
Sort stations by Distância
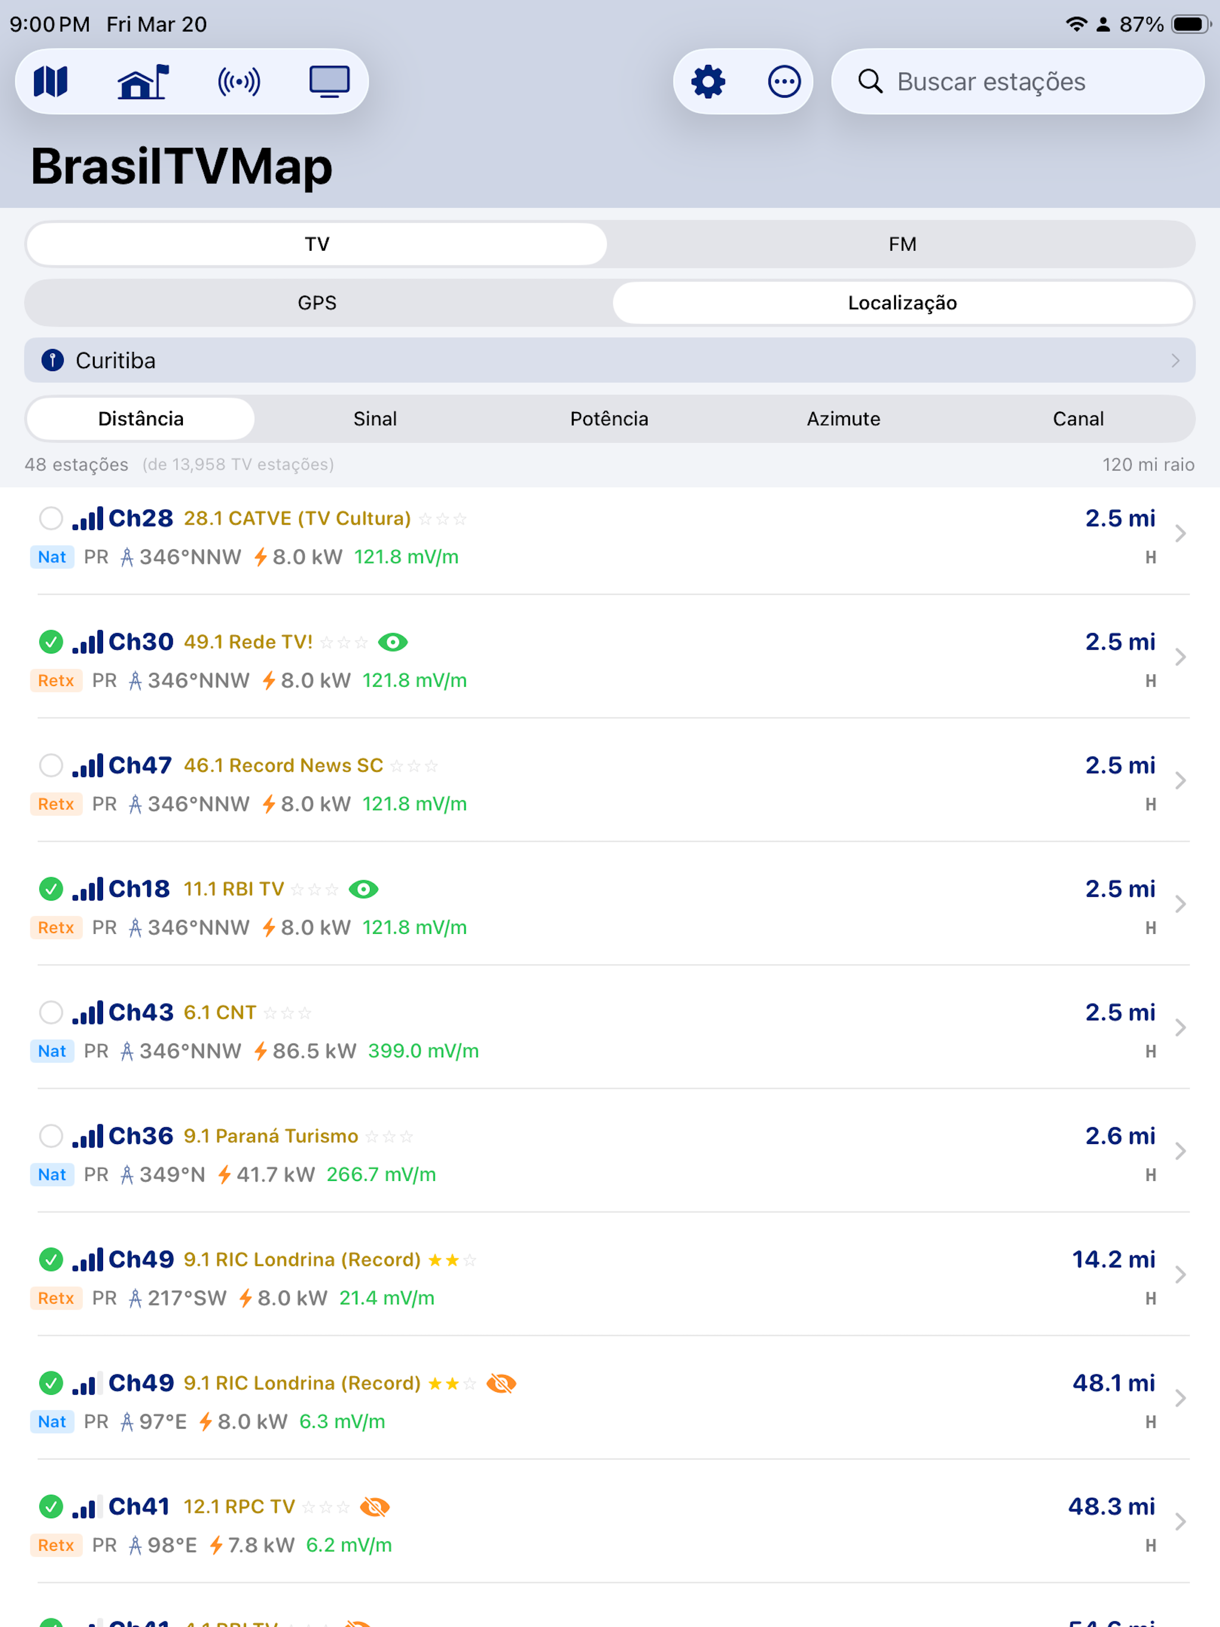[x=141, y=419]
